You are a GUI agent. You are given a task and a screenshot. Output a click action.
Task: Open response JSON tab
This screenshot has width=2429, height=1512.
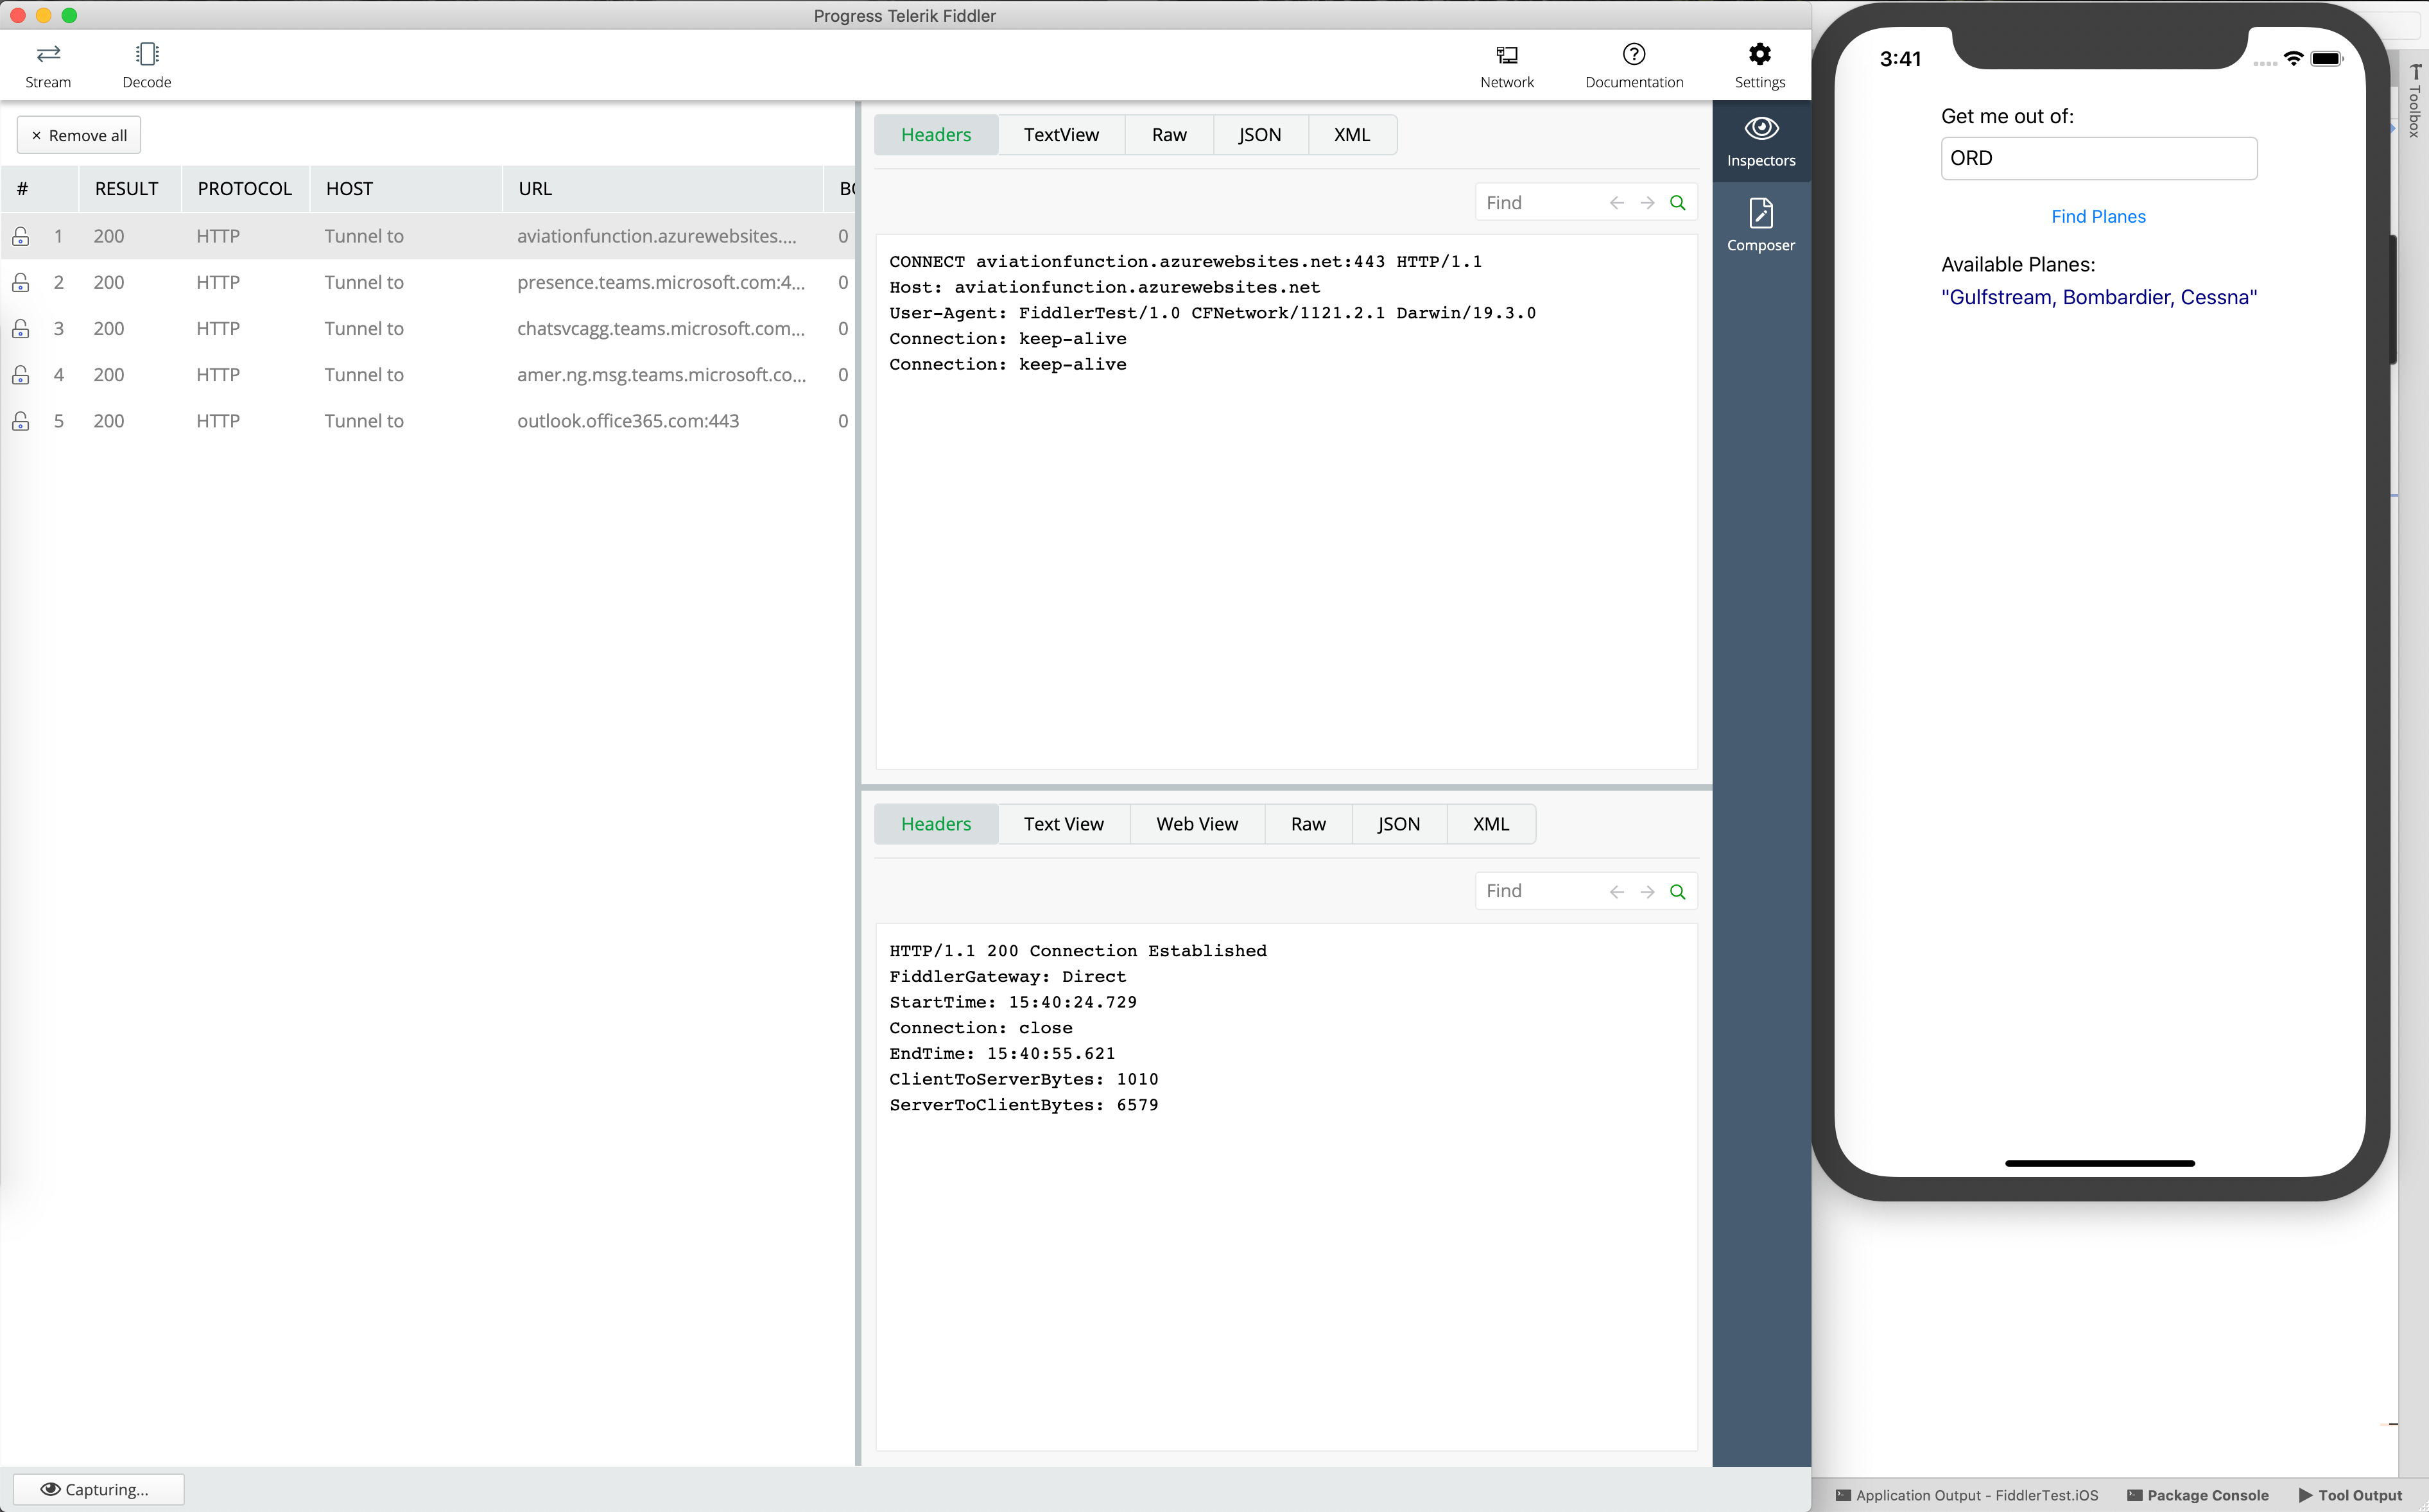tap(1399, 824)
